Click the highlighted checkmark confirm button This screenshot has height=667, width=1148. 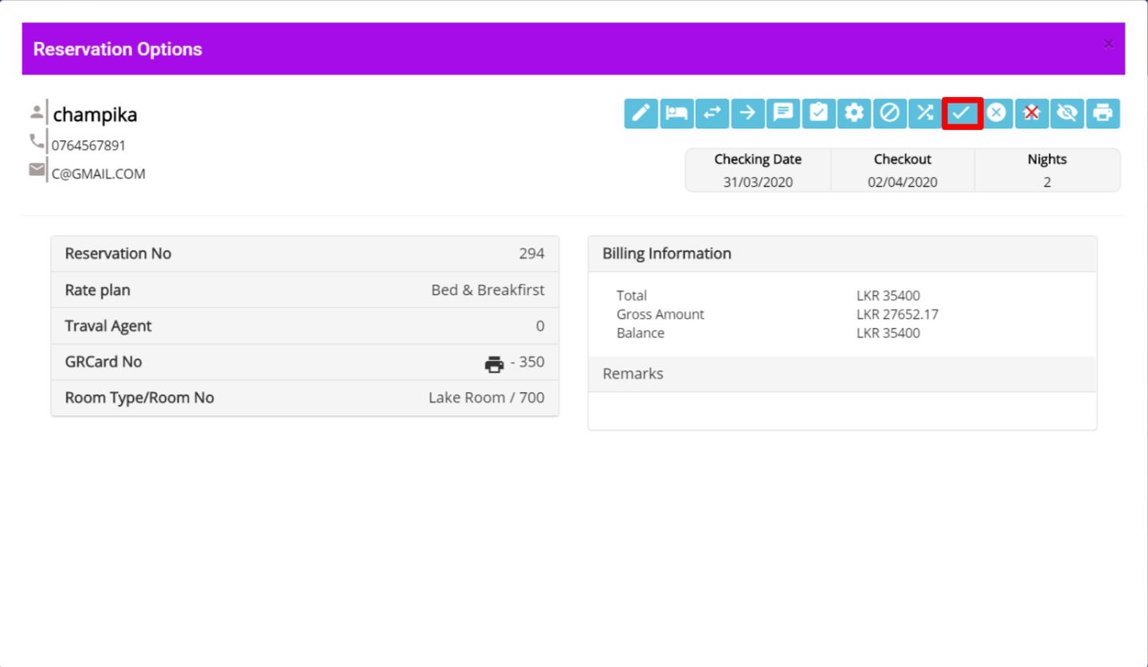click(x=961, y=113)
